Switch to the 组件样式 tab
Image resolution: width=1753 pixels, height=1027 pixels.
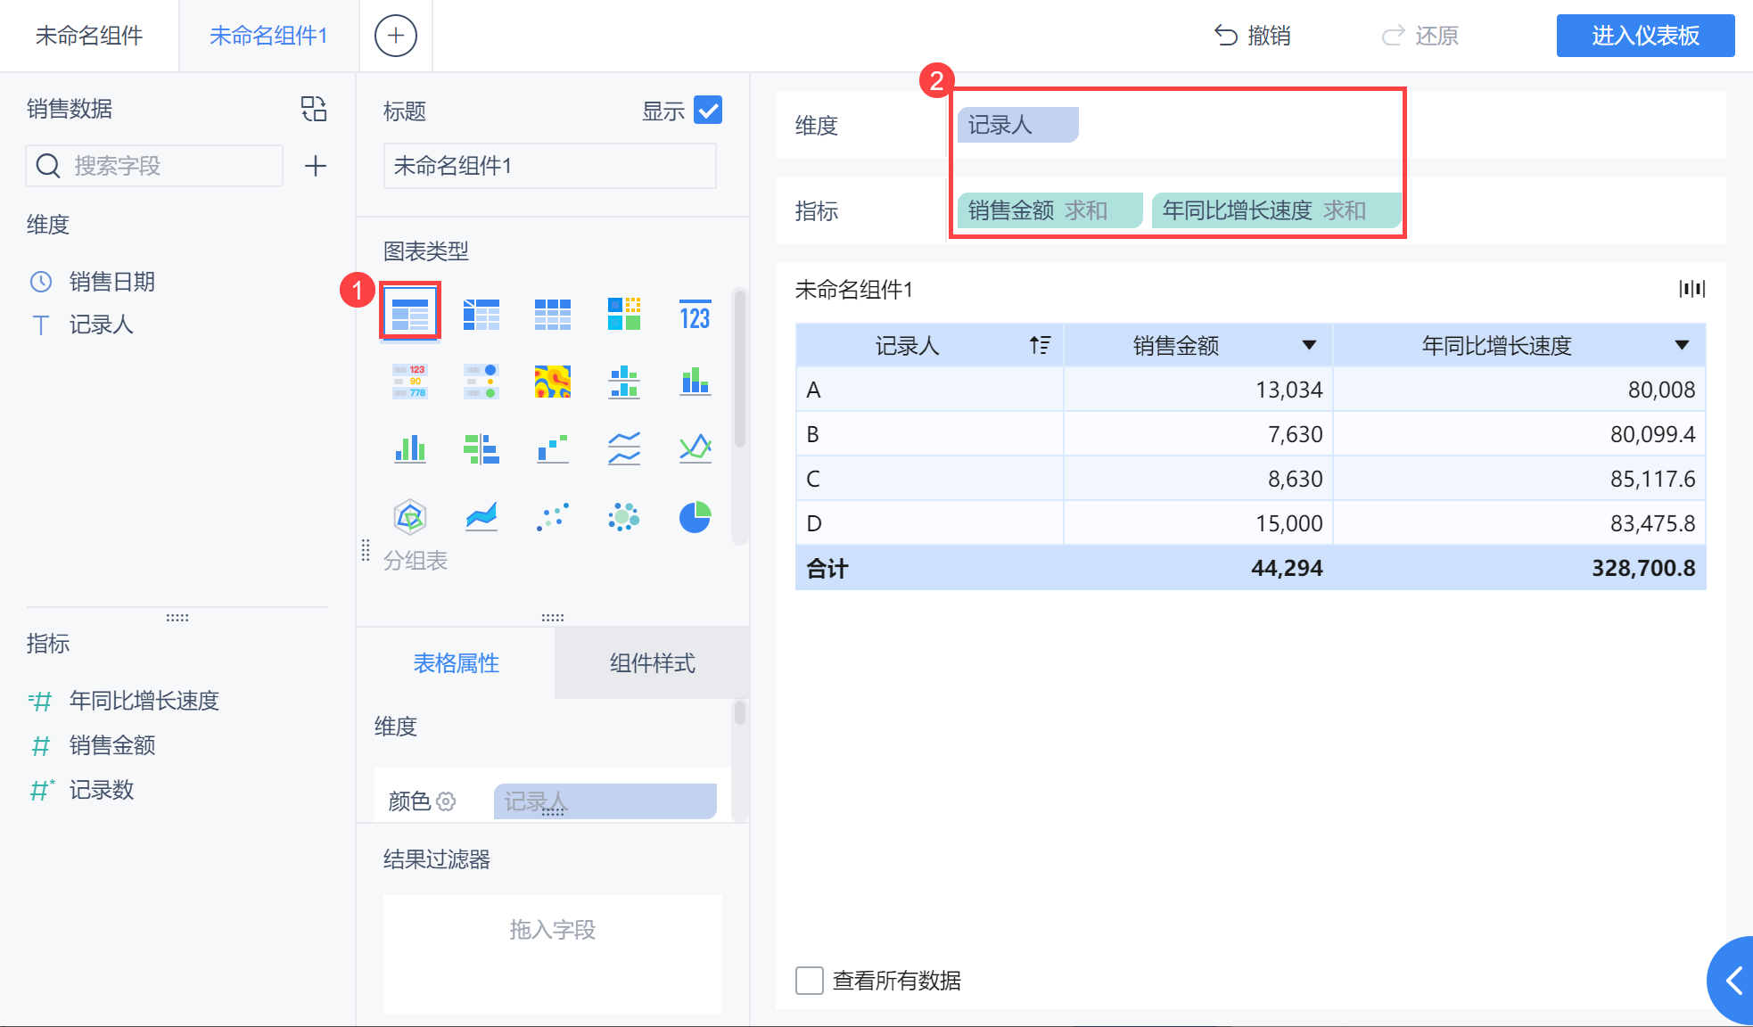tap(652, 663)
